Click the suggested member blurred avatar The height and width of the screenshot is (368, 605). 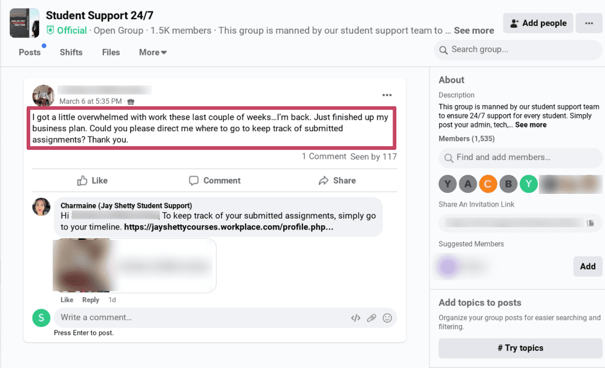(448, 266)
